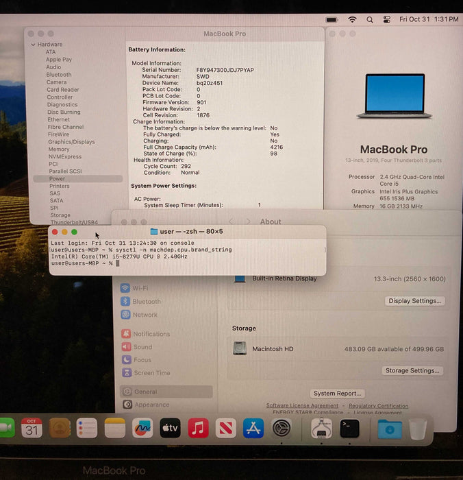Open Terminal icon in the Dock
Image resolution: width=463 pixels, height=480 pixels.
[349, 429]
